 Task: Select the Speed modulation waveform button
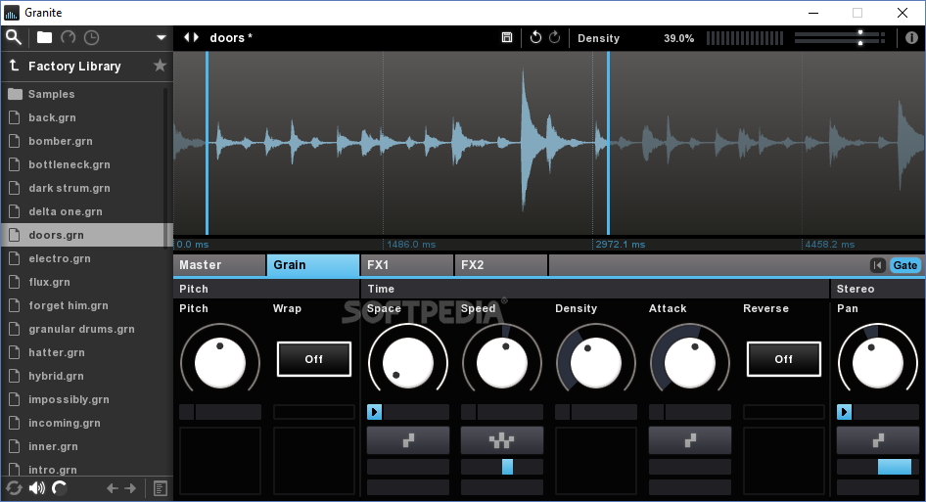502,440
